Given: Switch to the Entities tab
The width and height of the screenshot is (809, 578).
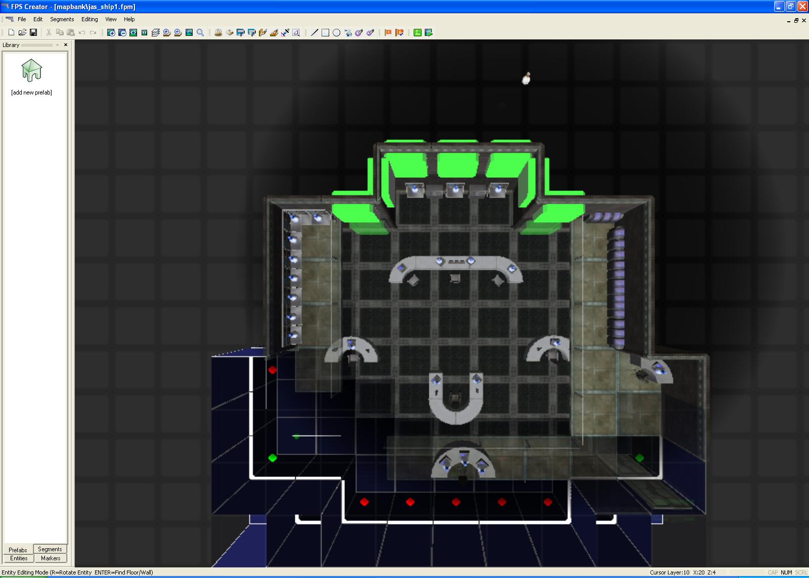Looking at the screenshot, I should (19, 558).
